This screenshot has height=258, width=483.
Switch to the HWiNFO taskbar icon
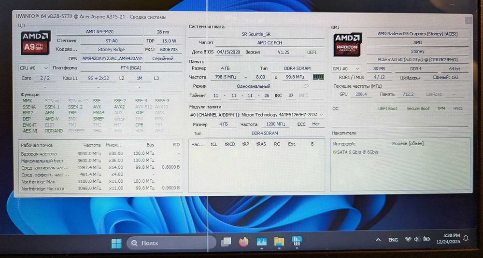pyautogui.click(x=297, y=242)
